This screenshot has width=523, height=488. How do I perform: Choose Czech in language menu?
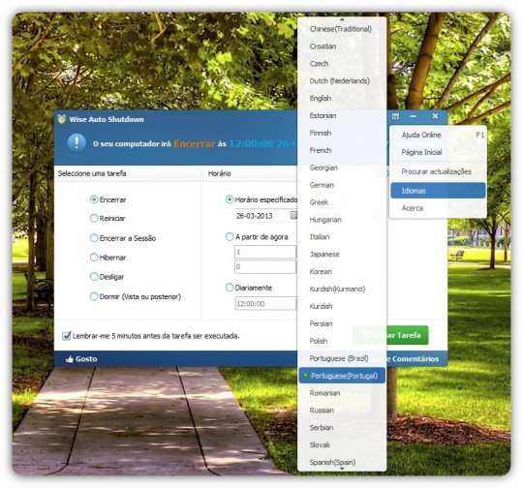(342, 63)
